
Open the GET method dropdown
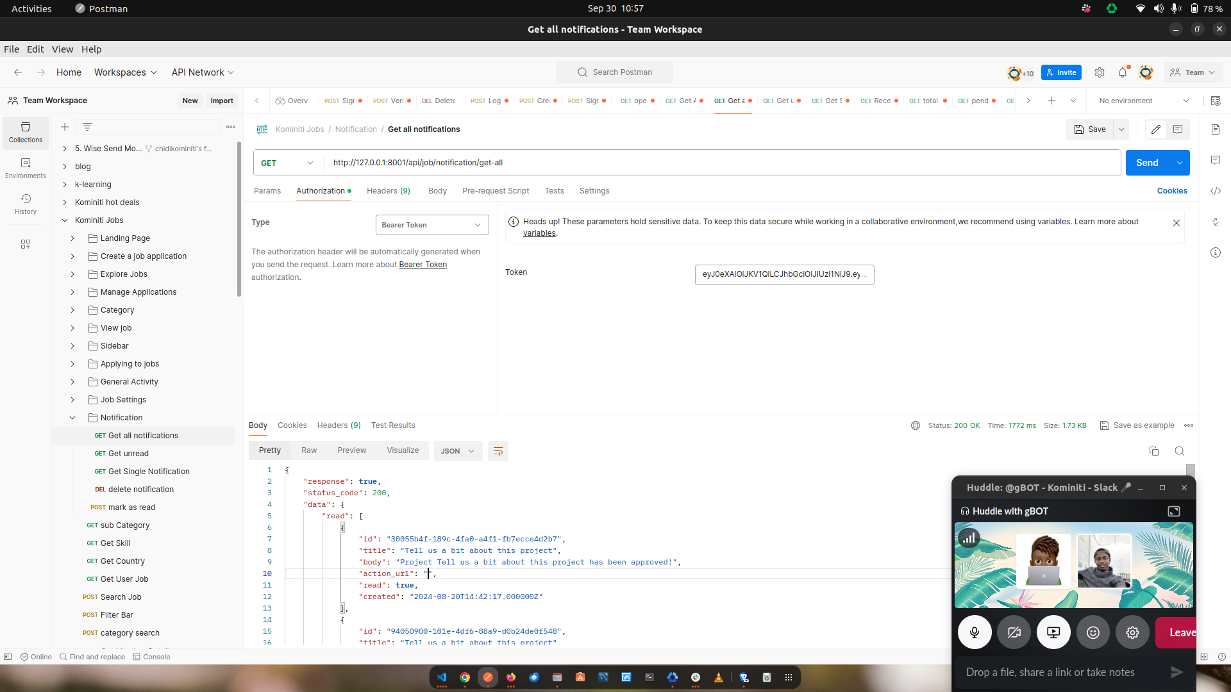click(x=288, y=163)
